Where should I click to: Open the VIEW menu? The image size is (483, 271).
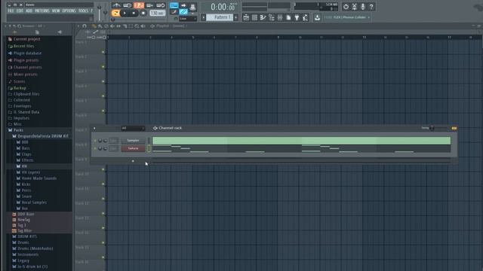56,11
